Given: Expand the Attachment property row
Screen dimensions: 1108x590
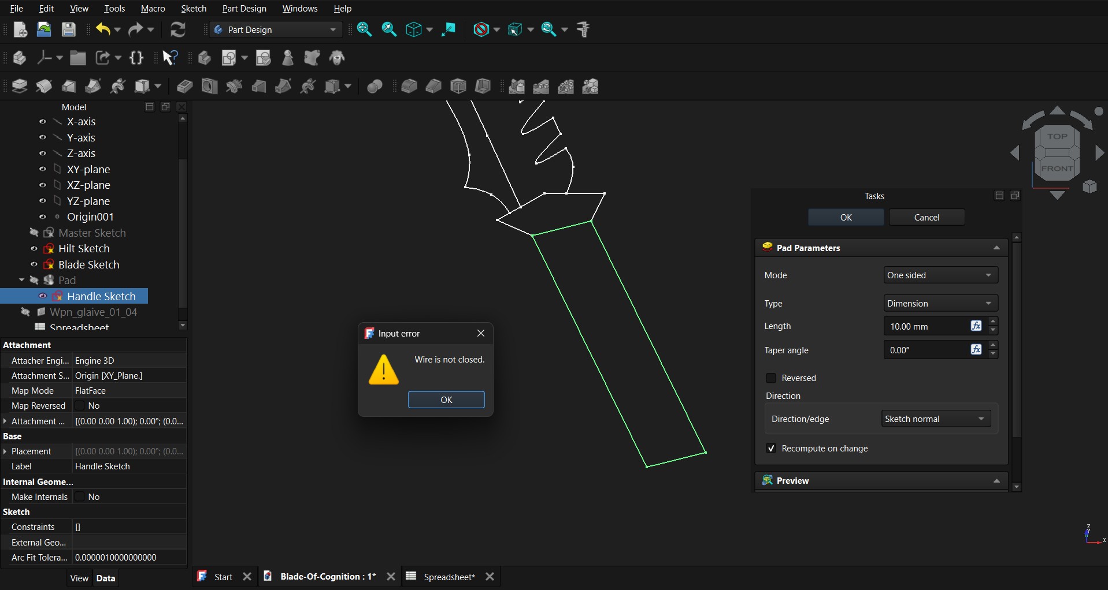Looking at the screenshot, I should coord(5,421).
